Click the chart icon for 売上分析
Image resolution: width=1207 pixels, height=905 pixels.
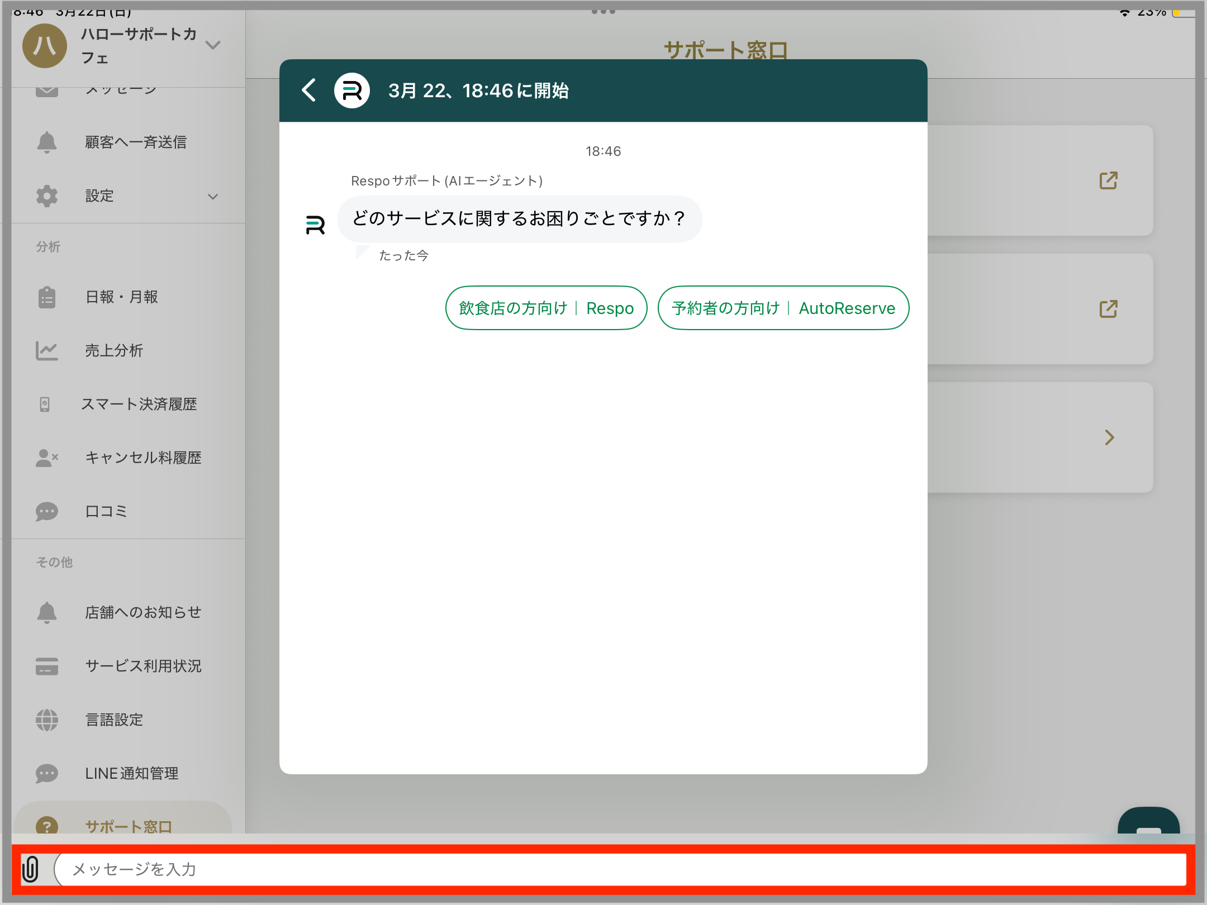[x=47, y=351]
